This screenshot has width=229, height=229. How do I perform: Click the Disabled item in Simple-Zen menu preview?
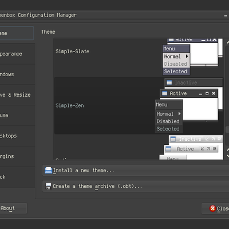point(168,121)
